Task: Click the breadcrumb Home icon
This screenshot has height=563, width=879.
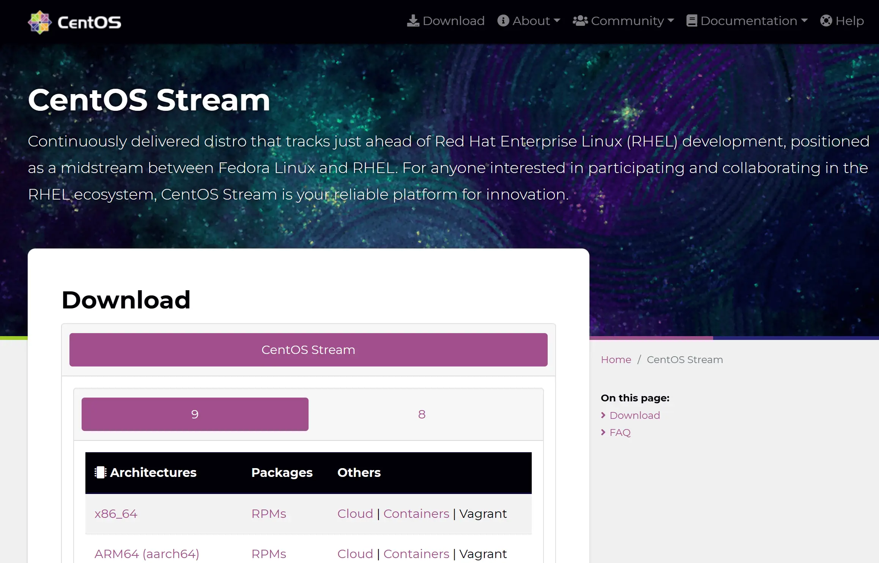Action: tap(616, 359)
